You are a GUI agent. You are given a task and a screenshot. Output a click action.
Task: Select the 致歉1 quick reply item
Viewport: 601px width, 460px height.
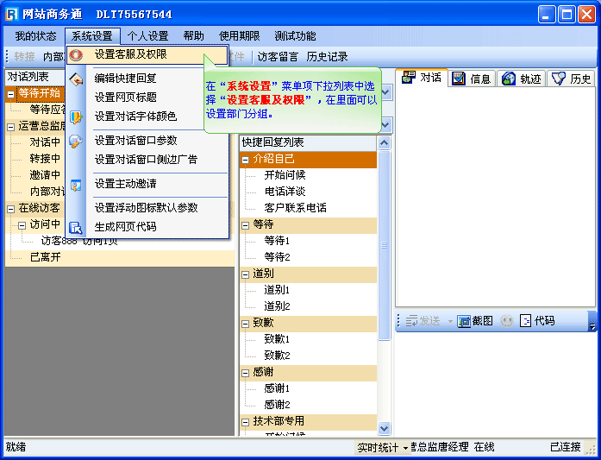coord(277,339)
